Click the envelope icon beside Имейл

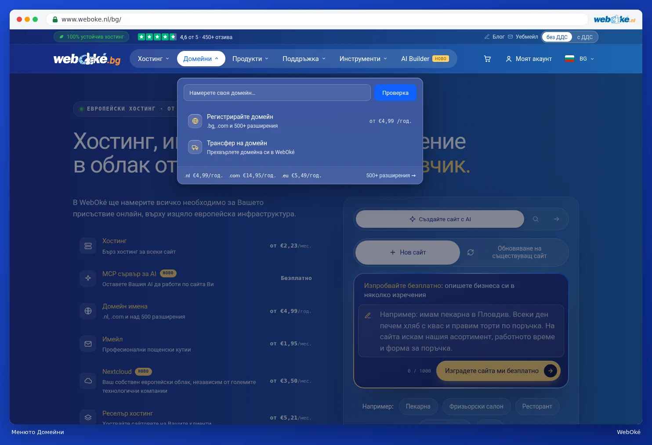pos(88,344)
